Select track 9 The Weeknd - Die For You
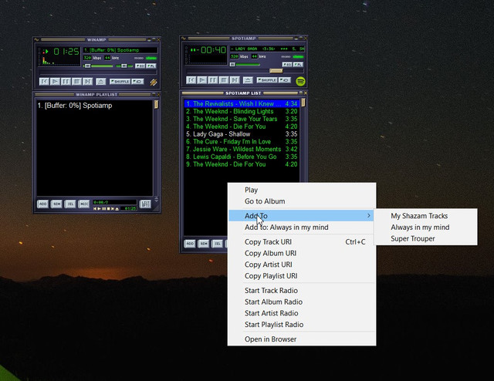494x381 pixels. 242,164
